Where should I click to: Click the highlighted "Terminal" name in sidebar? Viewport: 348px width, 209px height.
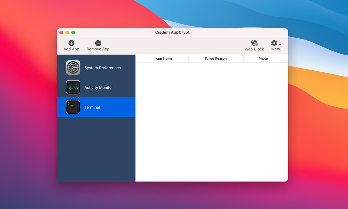[x=92, y=107]
